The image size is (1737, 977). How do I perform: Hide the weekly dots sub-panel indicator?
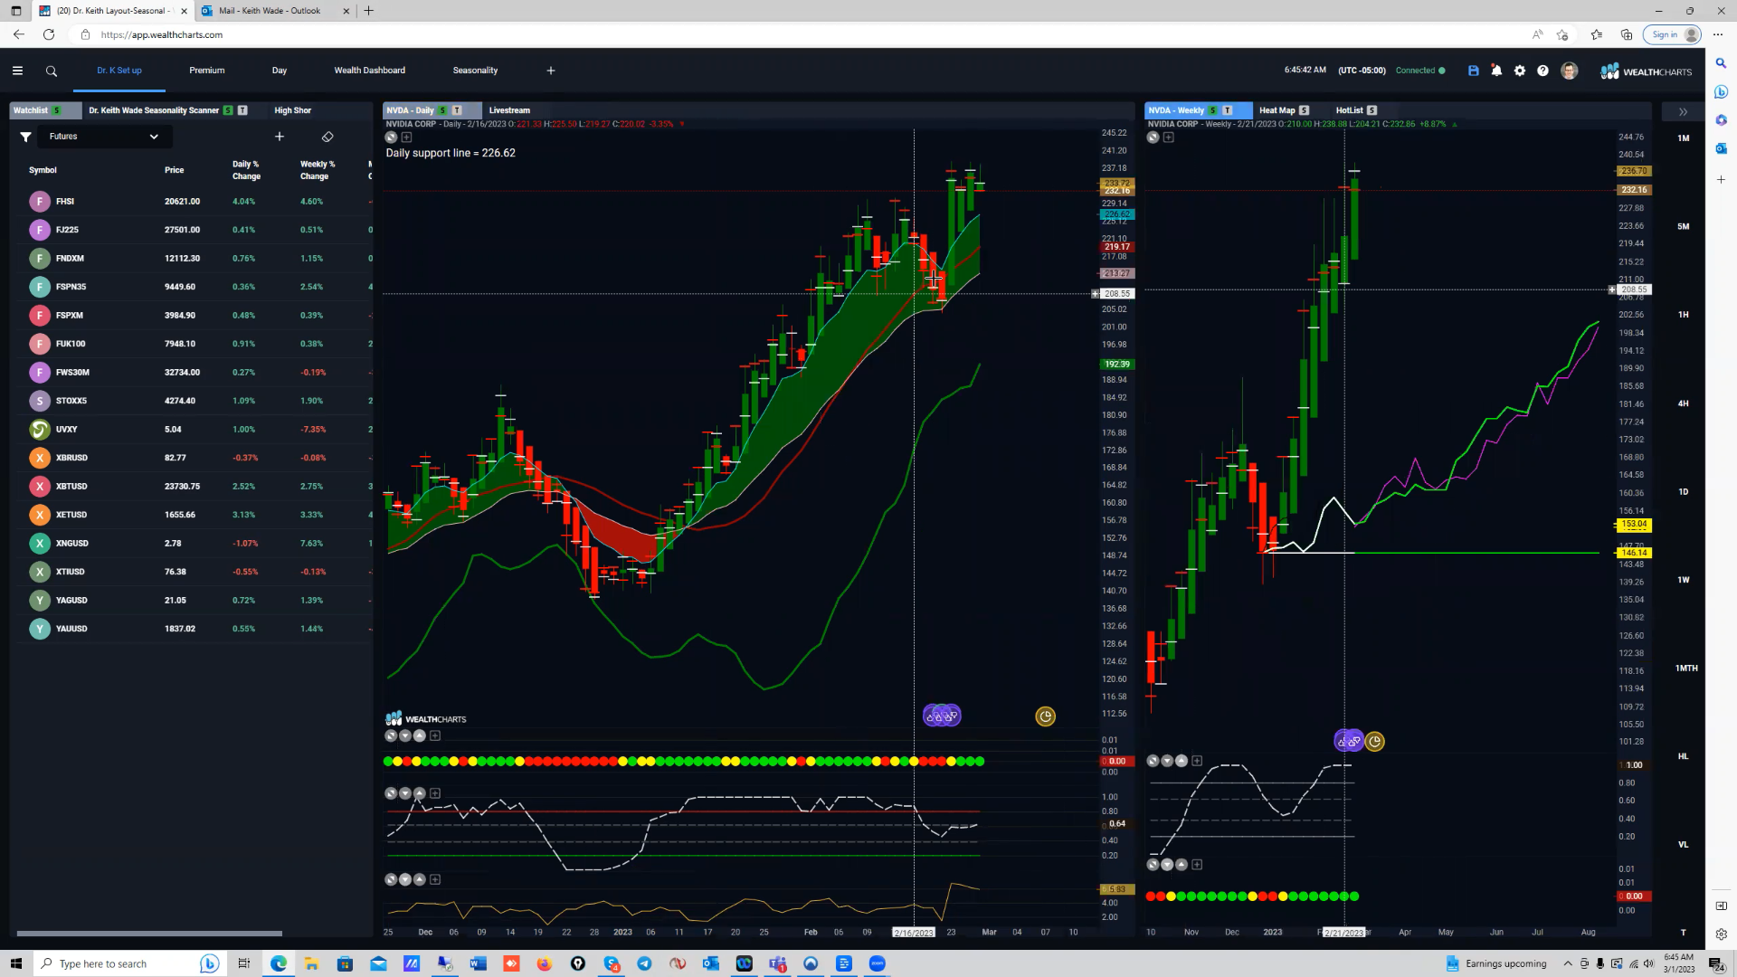coord(1153,865)
